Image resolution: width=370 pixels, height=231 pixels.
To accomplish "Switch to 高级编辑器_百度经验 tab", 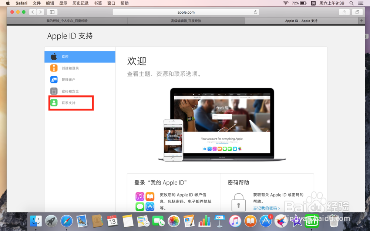I will [x=186, y=21].
